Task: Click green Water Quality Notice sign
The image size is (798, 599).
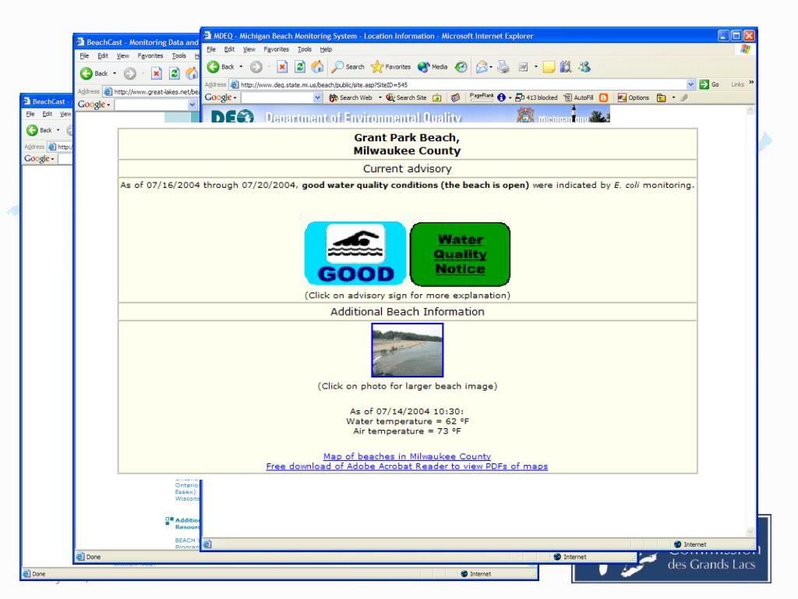Action: click(460, 254)
